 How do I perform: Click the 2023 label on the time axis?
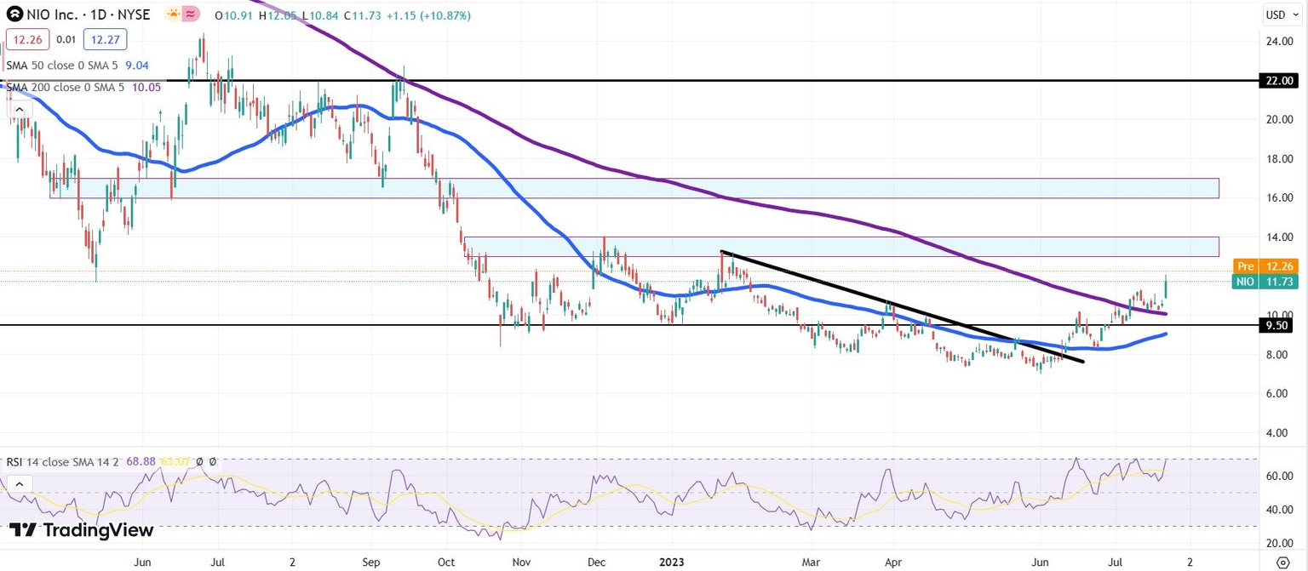(672, 562)
